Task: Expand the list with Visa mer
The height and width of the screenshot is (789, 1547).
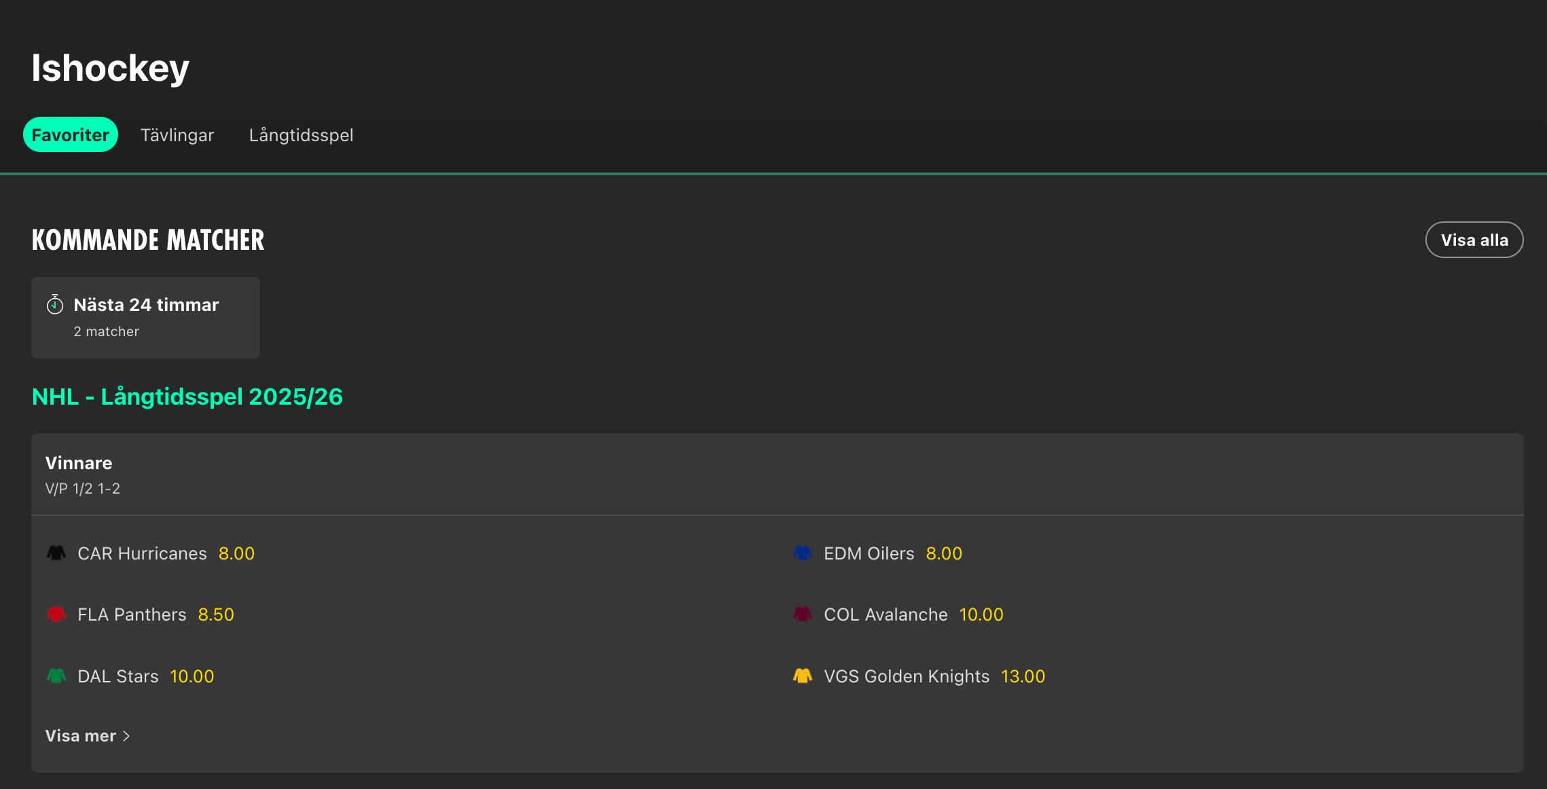Action: pos(88,736)
